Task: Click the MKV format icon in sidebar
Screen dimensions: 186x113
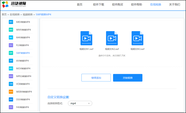Action: [x=11, y=22]
